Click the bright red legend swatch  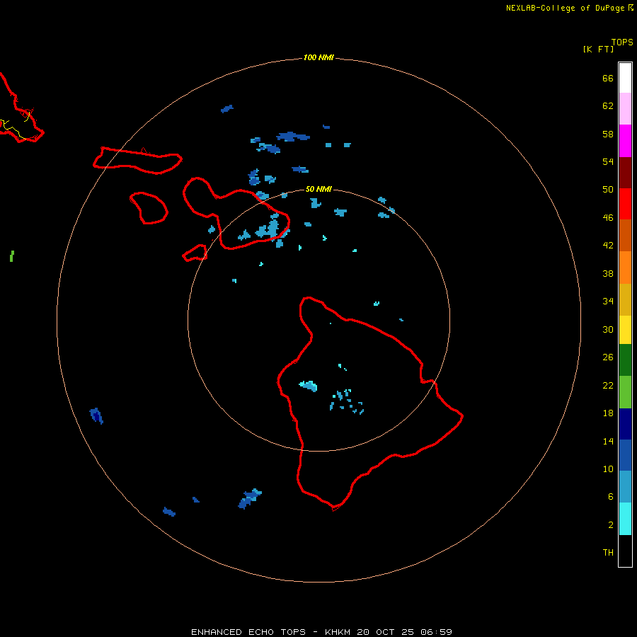625,204
